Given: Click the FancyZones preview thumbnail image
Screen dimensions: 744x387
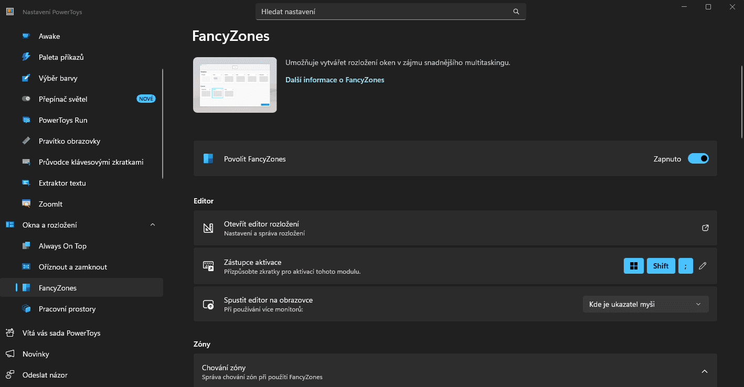Looking at the screenshot, I should click(235, 85).
